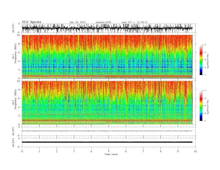Click the ch.2 PSD color bar

[201, 106]
